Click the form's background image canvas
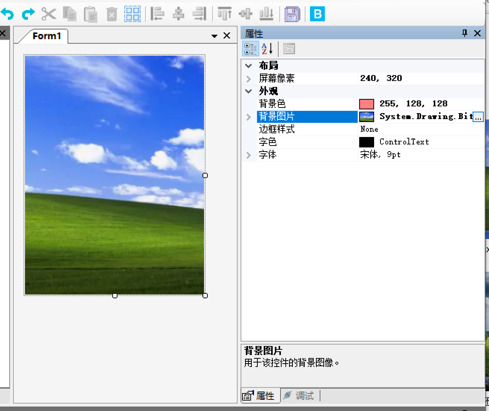 click(x=115, y=175)
